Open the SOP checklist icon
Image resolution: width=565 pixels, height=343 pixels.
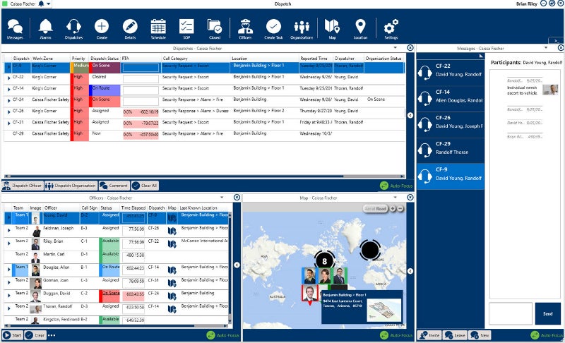pyautogui.click(x=186, y=28)
